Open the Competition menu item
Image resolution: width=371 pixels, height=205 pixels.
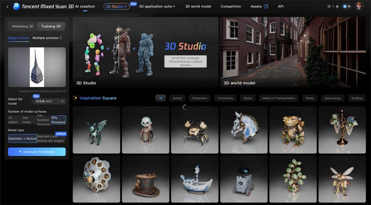pos(231,7)
